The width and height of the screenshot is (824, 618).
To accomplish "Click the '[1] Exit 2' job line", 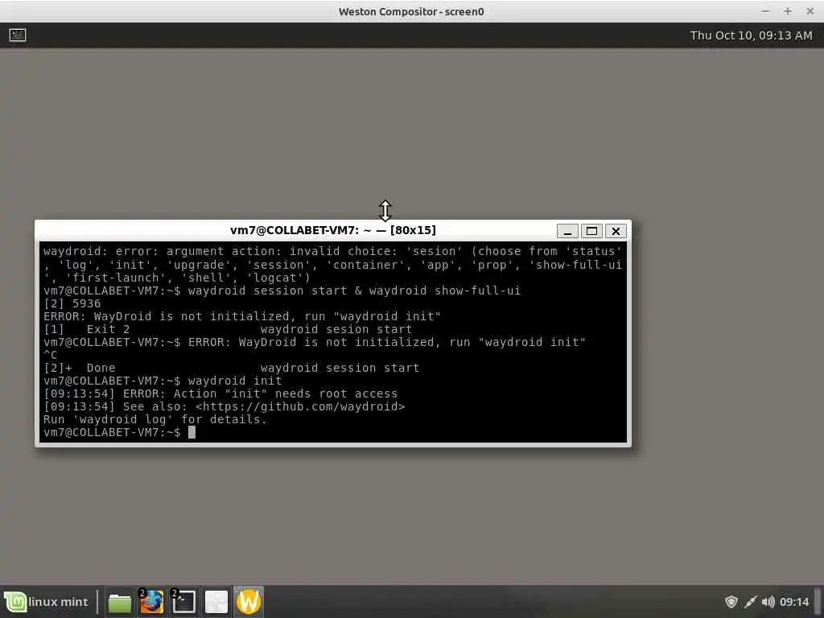I will (x=228, y=329).
